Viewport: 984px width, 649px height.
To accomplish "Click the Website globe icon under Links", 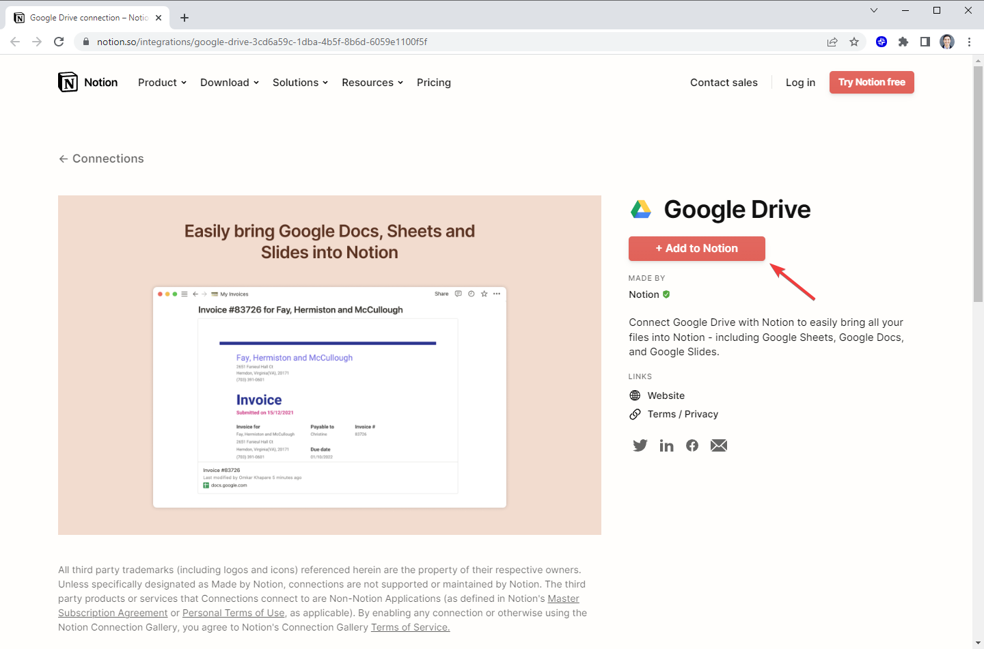I will [636, 395].
